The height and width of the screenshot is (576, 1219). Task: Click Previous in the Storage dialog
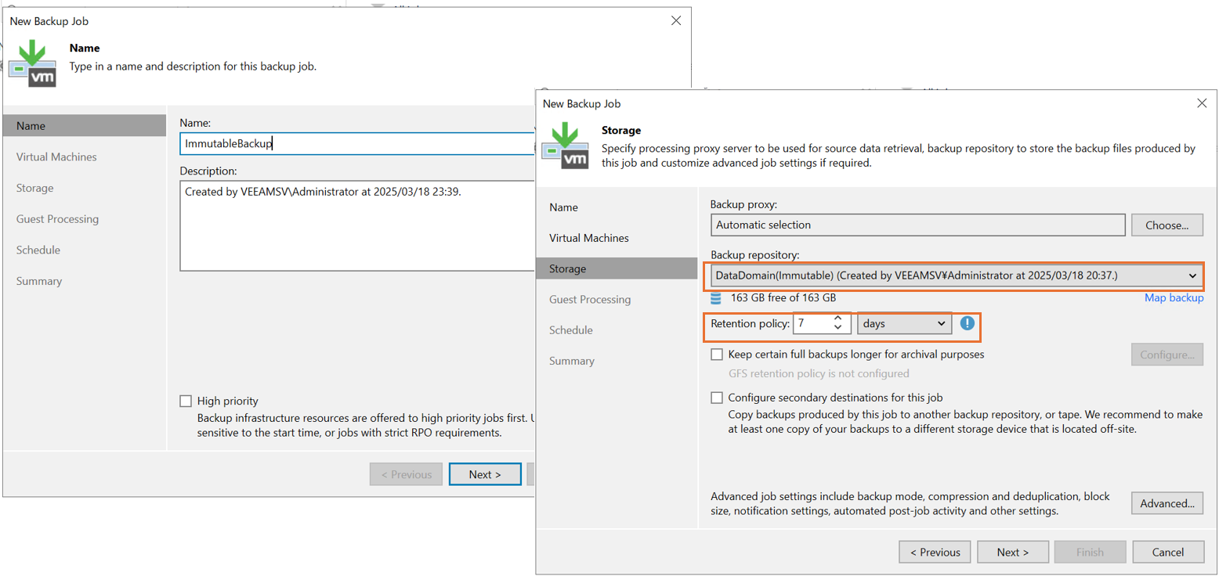point(935,552)
